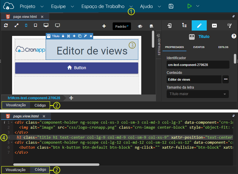Click the plus icon on the Título bar

(x=74, y=36)
